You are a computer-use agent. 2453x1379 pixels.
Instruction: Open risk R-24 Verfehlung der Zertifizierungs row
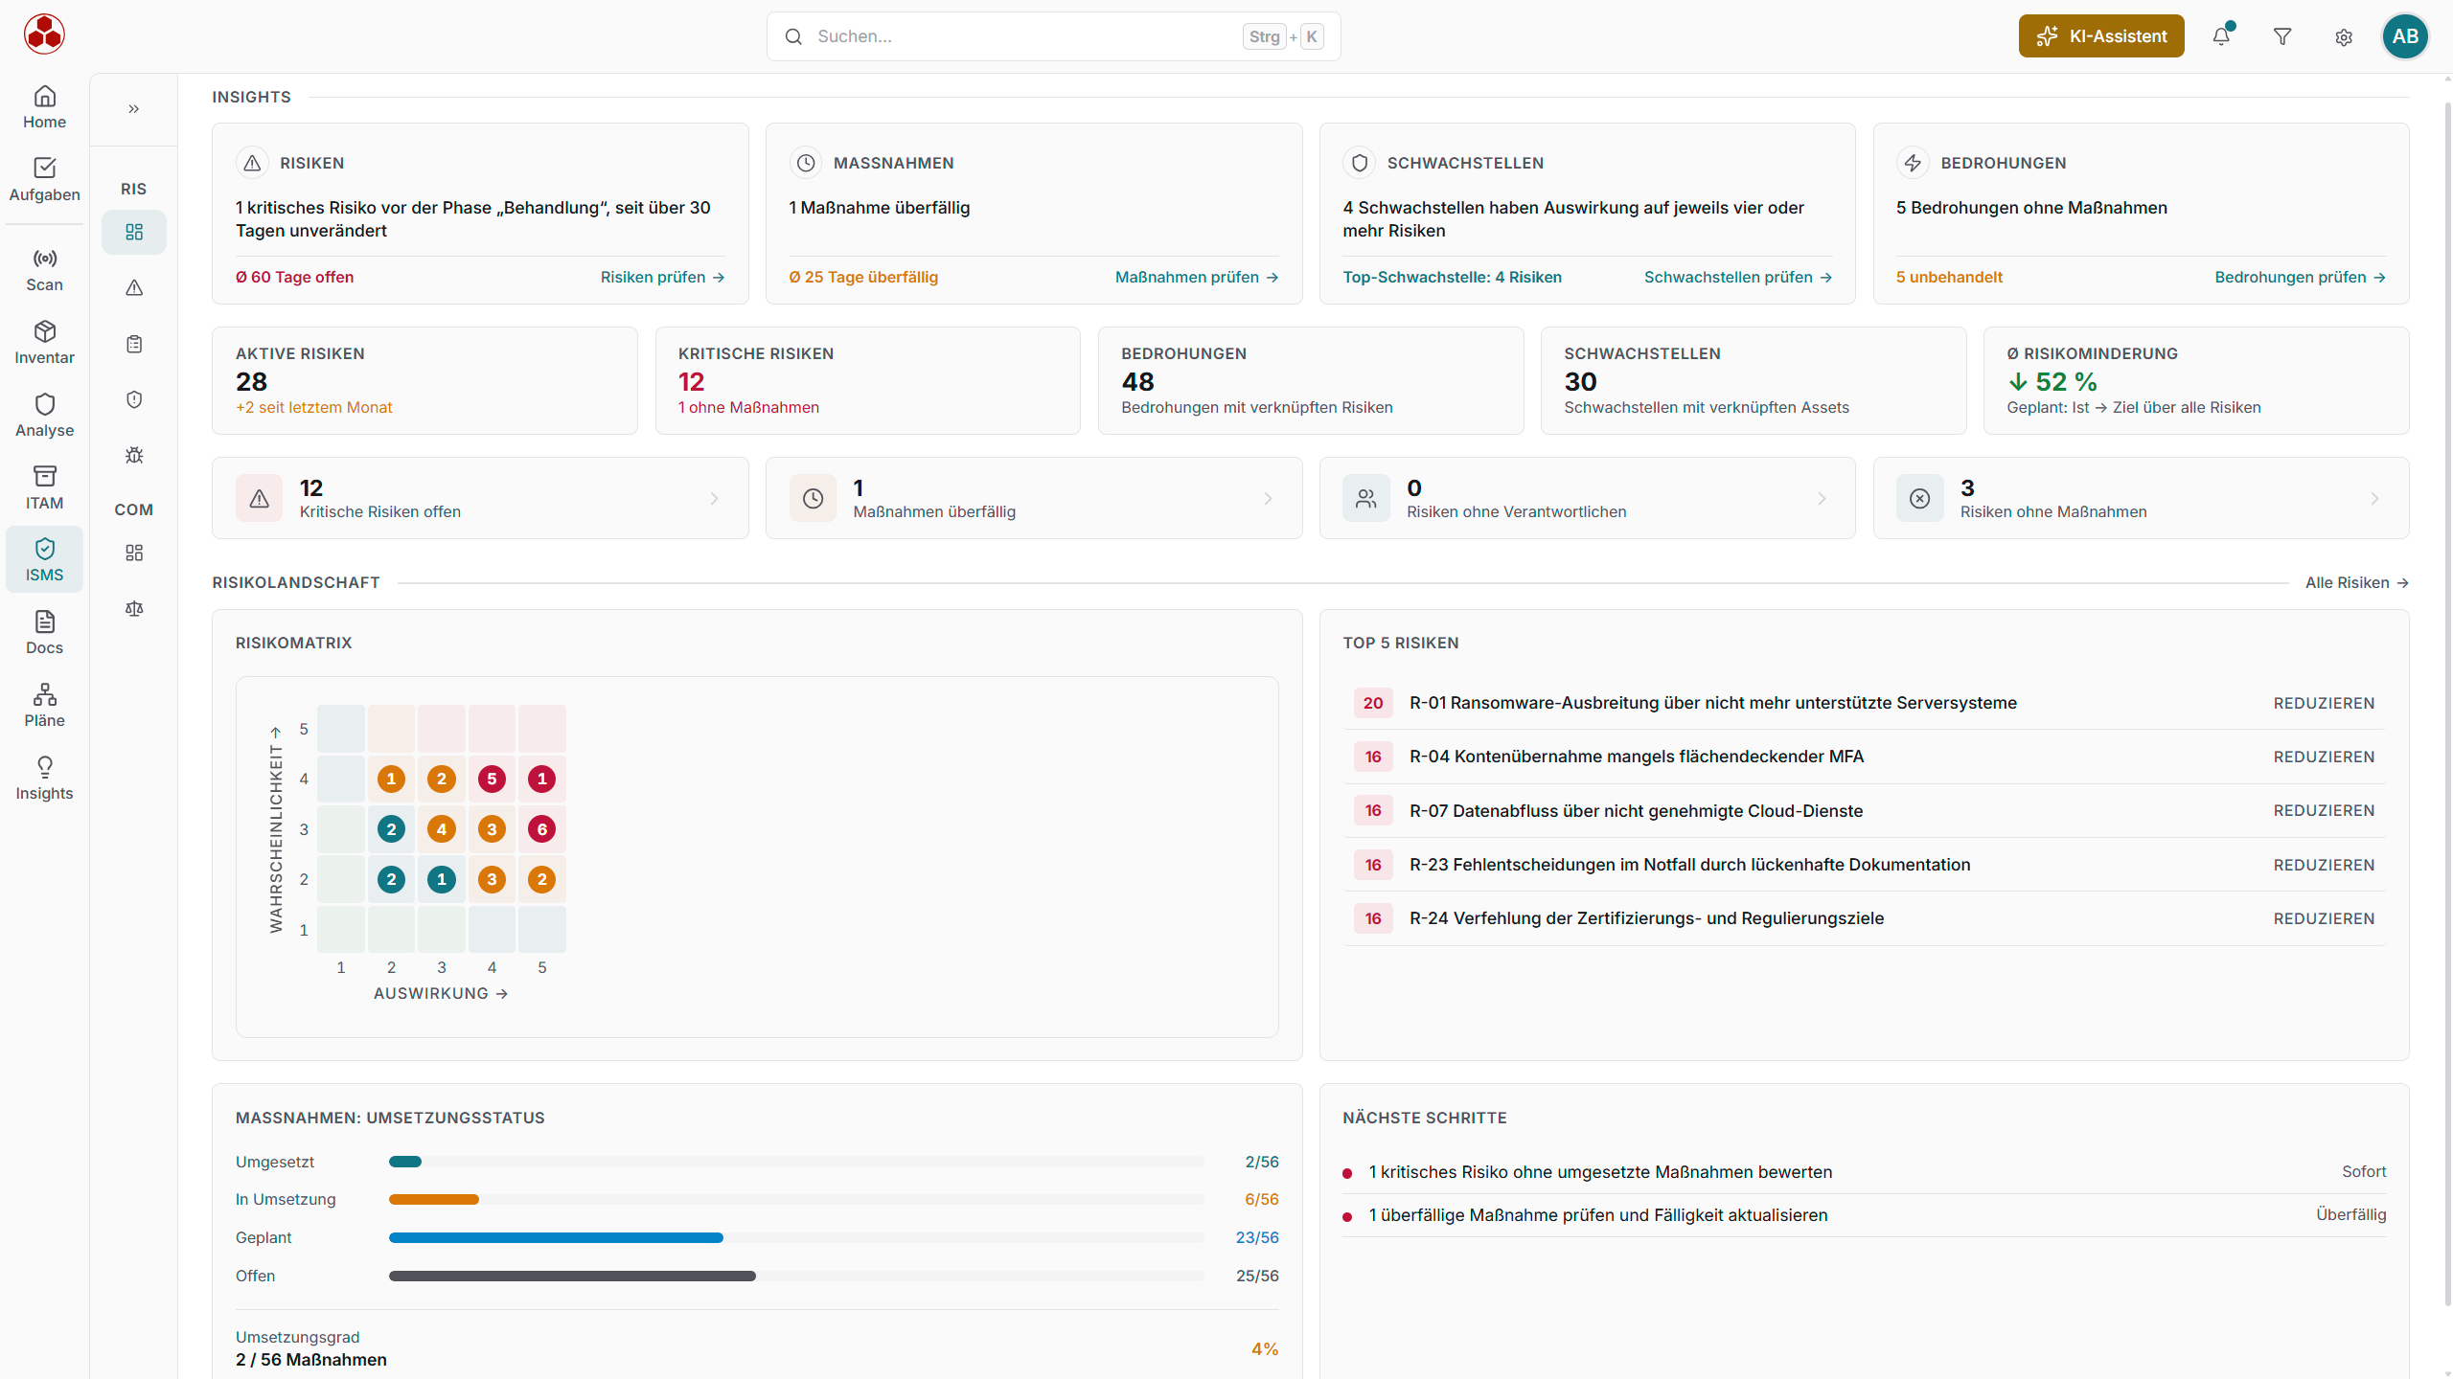point(1864,918)
